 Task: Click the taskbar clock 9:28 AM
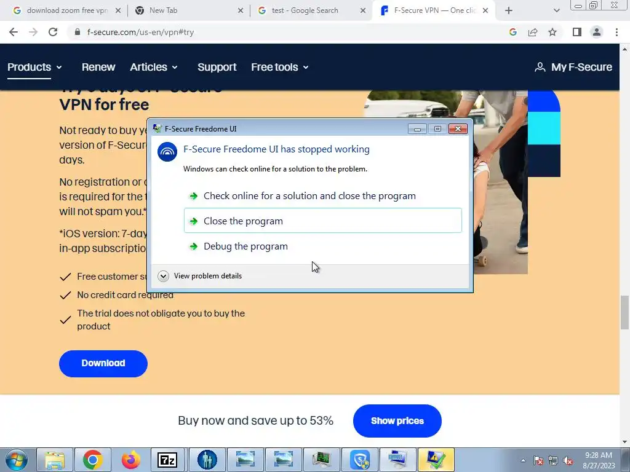[x=599, y=455]
